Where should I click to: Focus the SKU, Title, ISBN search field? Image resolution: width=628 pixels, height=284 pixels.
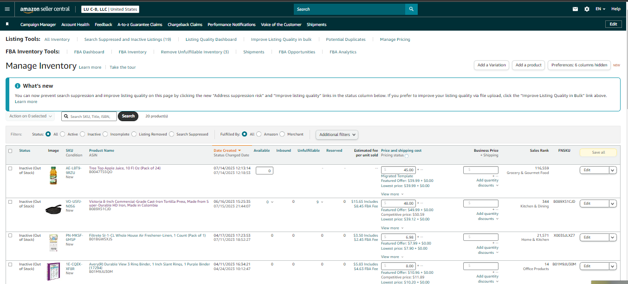89,116
